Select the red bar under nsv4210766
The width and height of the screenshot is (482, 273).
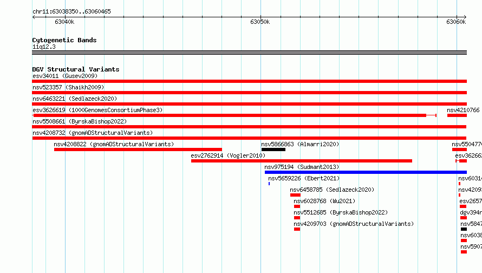457,115
